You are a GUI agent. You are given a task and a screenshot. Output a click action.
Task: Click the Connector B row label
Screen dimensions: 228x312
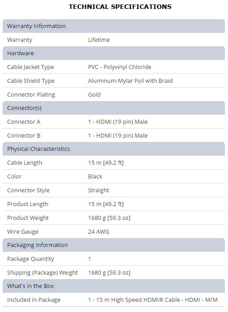[24, 135]
